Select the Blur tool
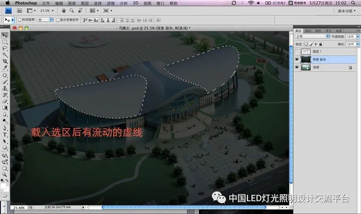This screenshot has height=214, width=361. coord(5,114)
